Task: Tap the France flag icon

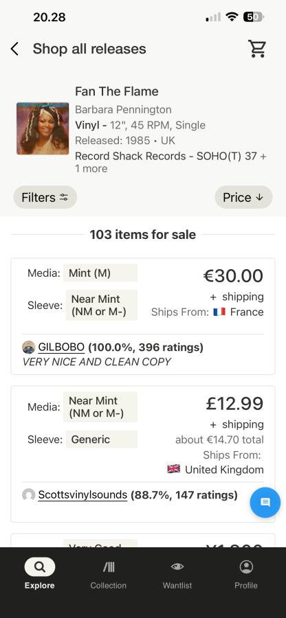Action: (219, 312)
